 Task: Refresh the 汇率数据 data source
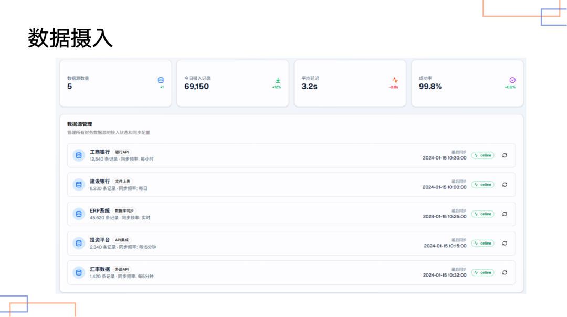505,273
